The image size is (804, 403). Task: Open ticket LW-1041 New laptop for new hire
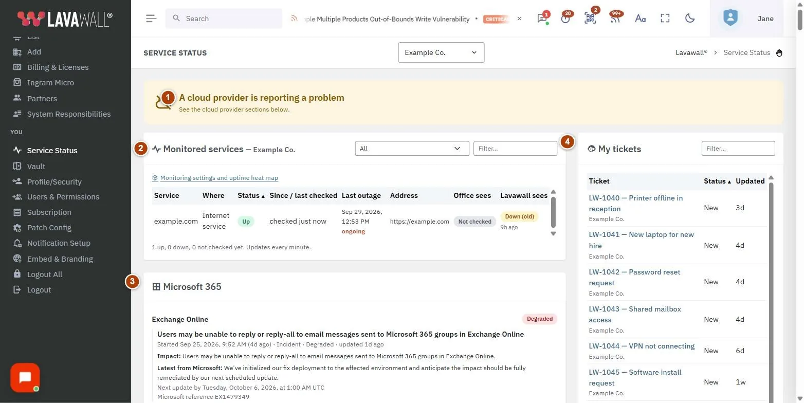(x=641, y=240)
